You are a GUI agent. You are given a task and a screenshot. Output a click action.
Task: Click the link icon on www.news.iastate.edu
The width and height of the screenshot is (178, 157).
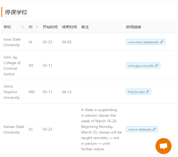click(162, 42)
